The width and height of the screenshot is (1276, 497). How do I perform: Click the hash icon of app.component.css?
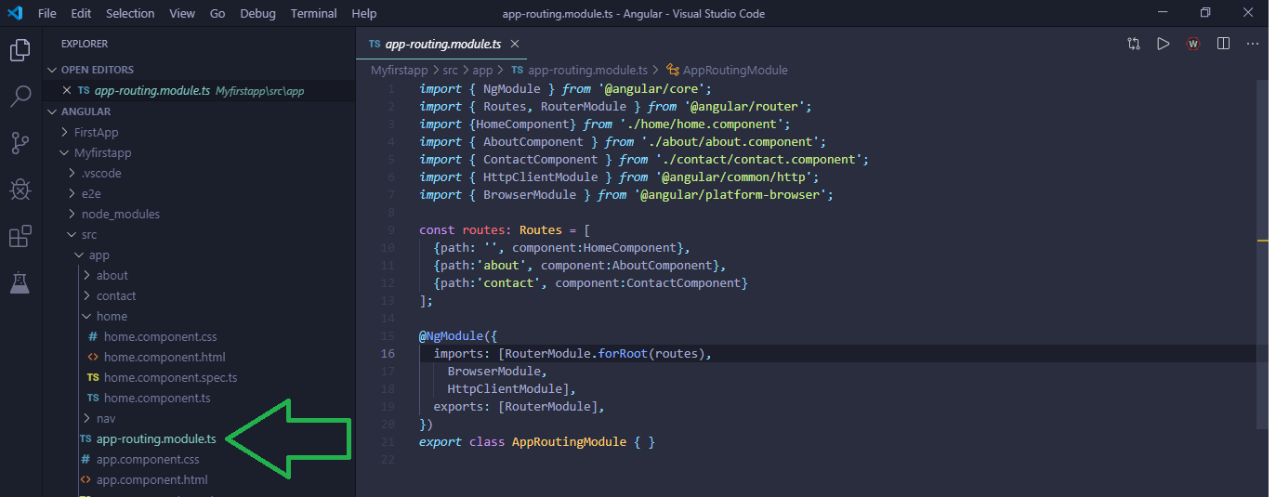tap(86, 460)
